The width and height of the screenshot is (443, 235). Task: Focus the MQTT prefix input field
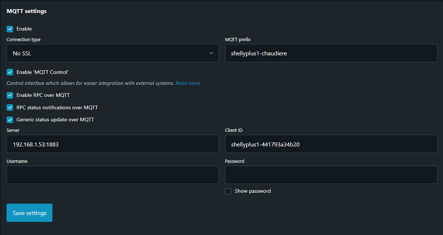tap(331, 53)
